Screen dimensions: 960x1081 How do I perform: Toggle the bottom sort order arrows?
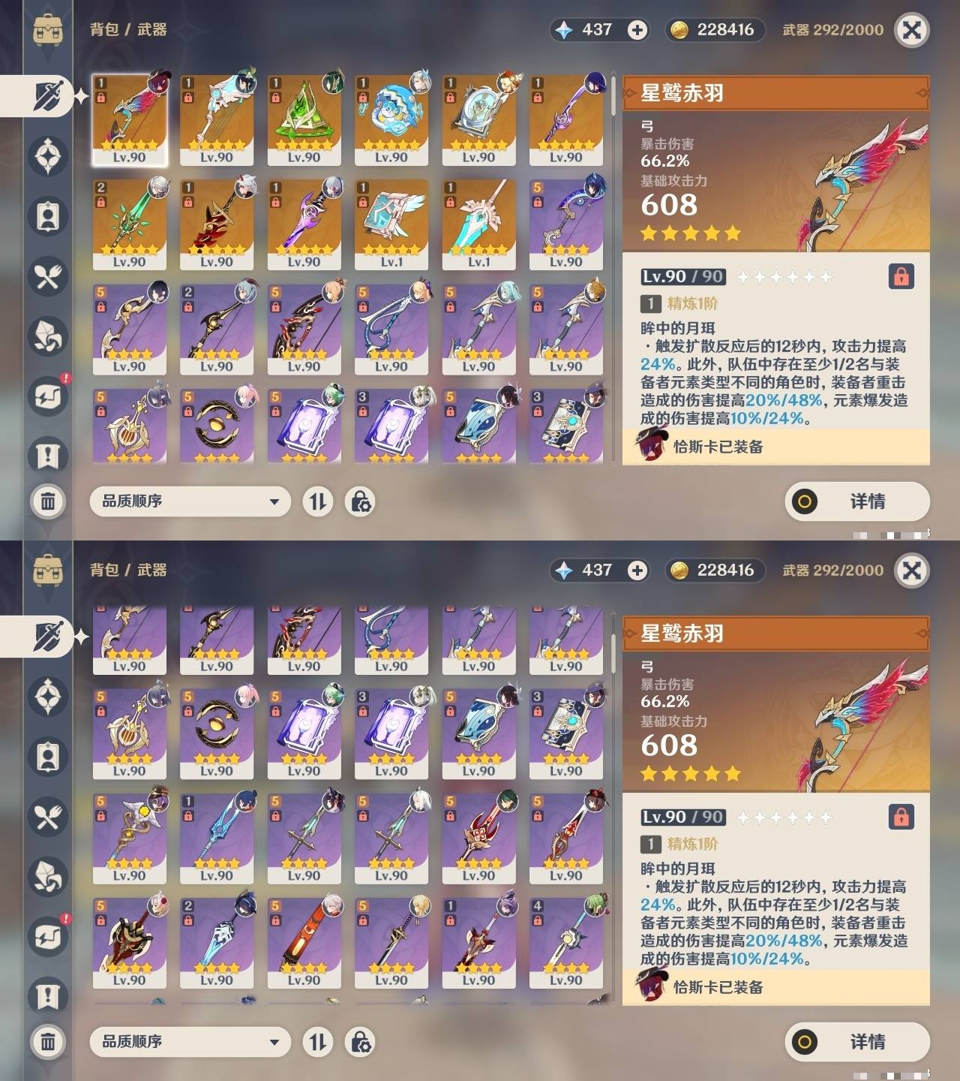pos(318,1042)
